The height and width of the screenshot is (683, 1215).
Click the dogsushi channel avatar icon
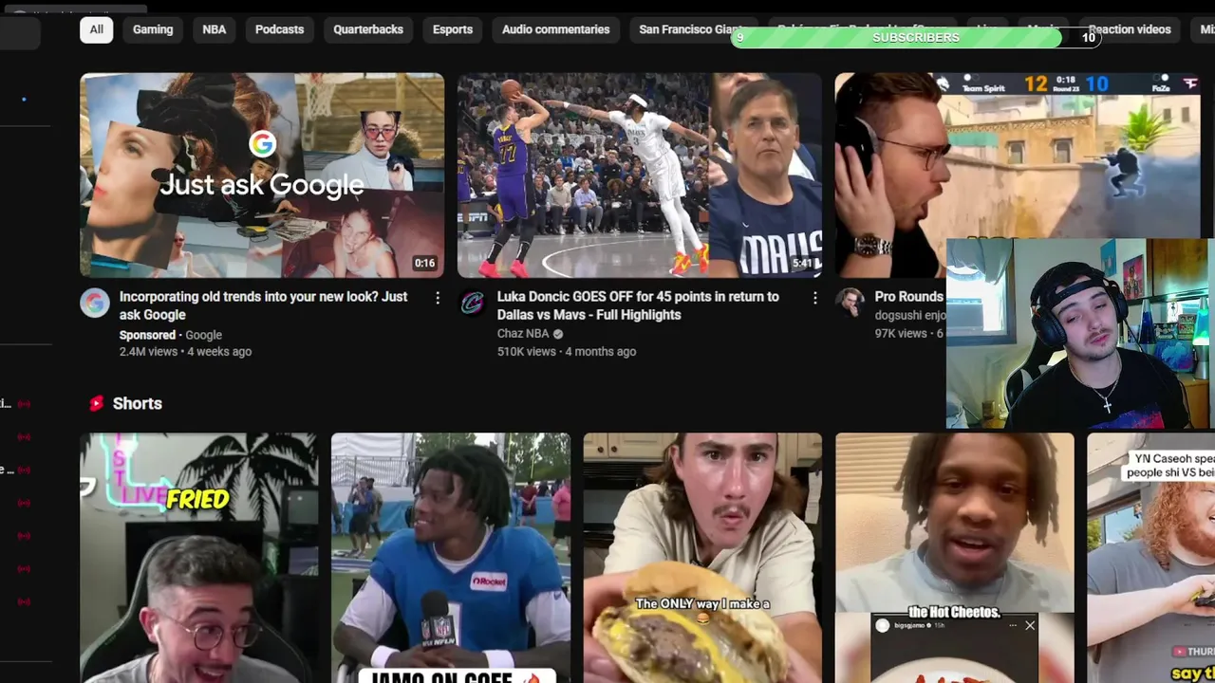coord(850,304)
